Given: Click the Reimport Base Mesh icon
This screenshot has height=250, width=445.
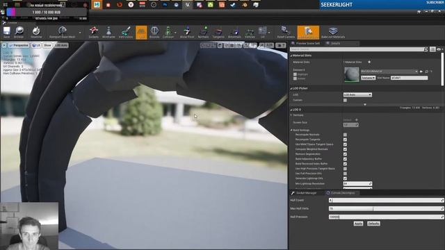Looking at the screenshot, I should pyautogui.click(x=62, y=33).
